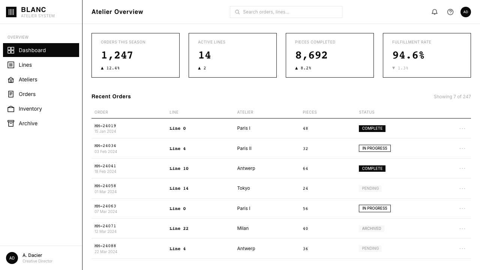Open row actions for order MM-24088
This screenshot has width=480, height=270.
462,249
